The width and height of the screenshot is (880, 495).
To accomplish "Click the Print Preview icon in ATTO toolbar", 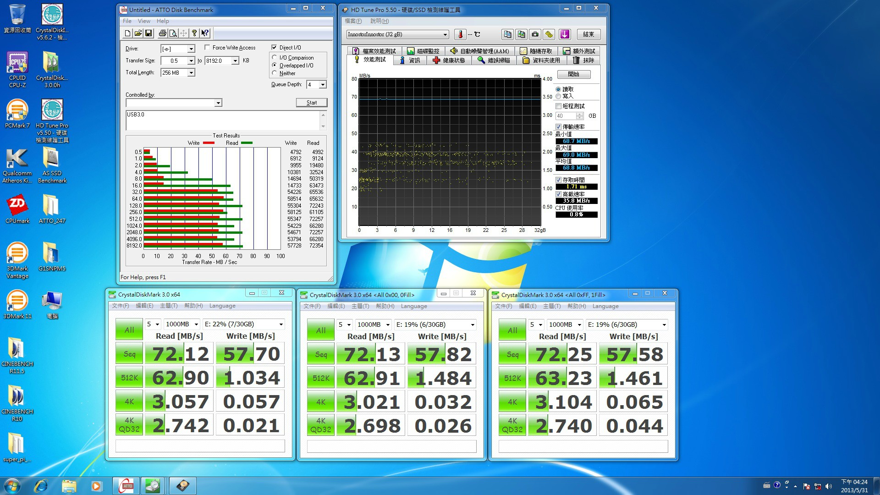I will click(173, 33).
